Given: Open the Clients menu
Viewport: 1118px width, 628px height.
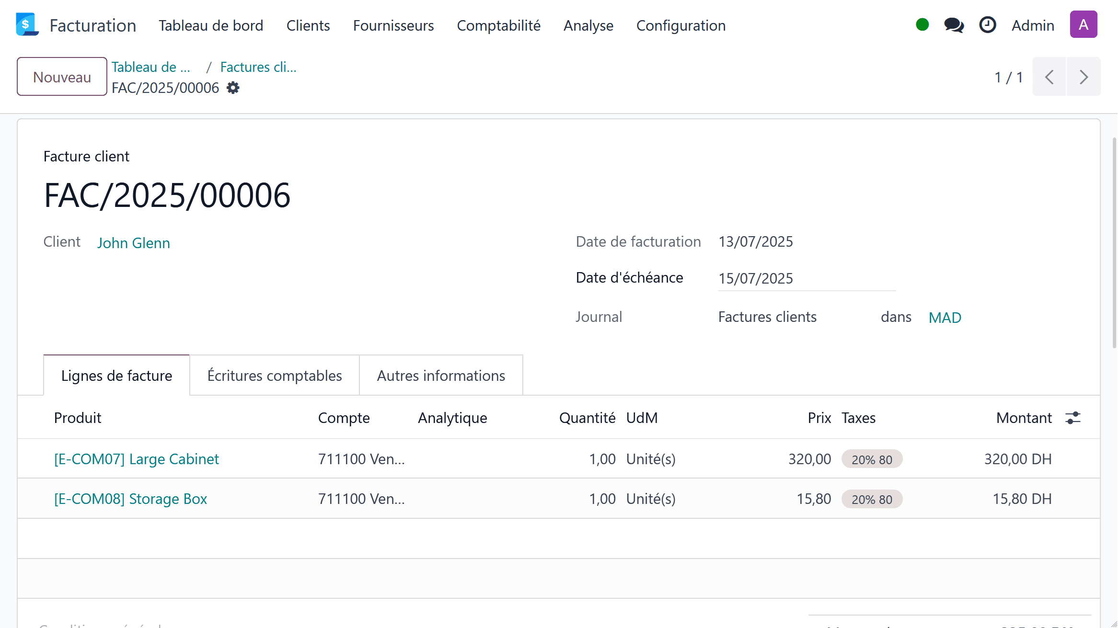Looking at the screenshot, I should 308,25.
